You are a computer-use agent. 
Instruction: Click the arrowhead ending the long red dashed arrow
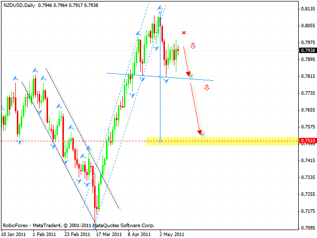(201, 133)
